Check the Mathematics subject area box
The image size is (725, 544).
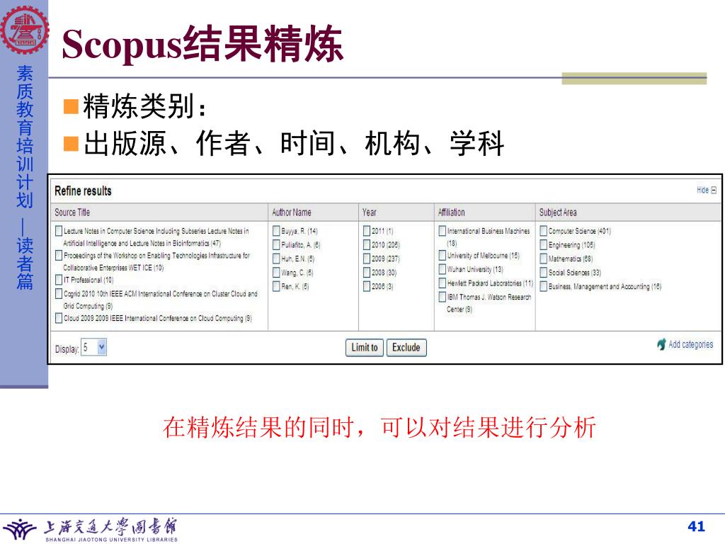click(x=544, y=258)
